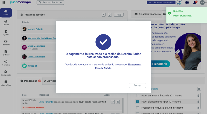
Task: Go to Agenda in the sidebar
Action: pyautogui.click(x=6, y=33)
